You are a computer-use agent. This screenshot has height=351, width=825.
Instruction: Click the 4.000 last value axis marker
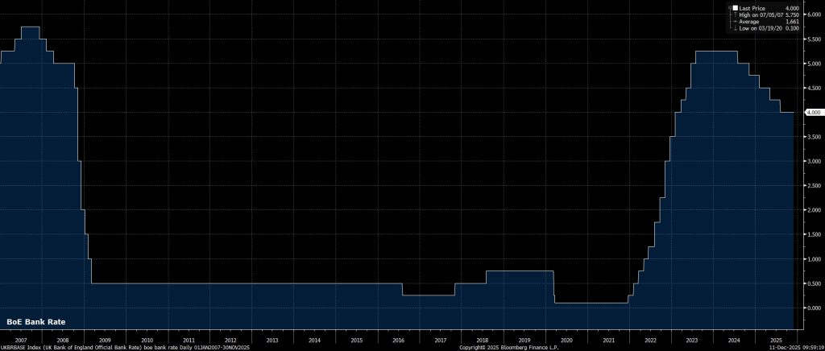pyautogui.click(x=812, y=113)
